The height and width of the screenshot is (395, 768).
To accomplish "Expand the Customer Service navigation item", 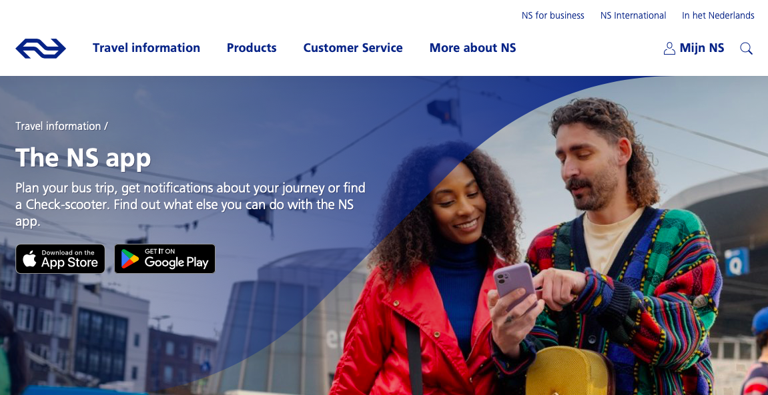I will tap(353, 48).
